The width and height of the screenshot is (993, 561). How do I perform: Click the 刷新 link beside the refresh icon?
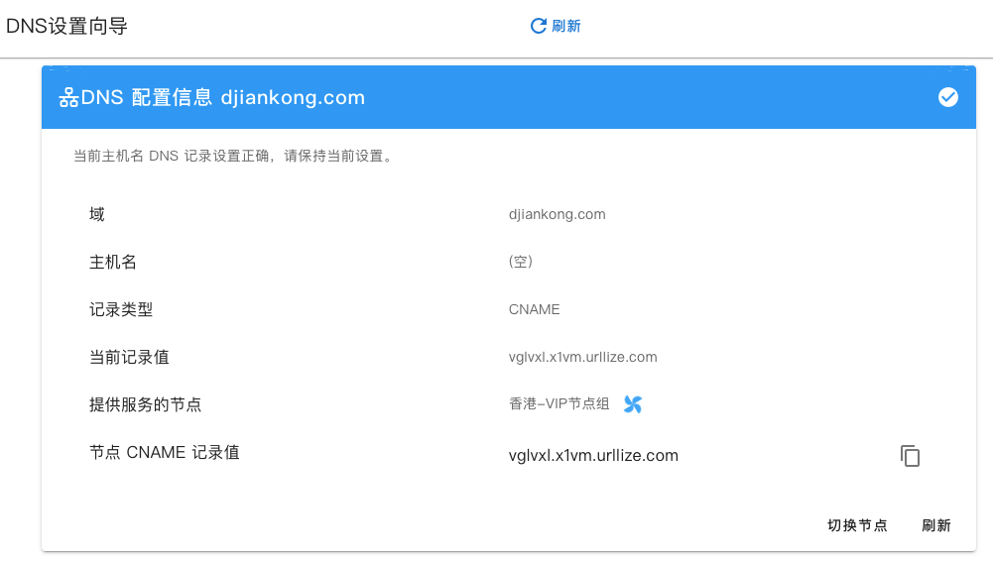[x=566, y=26]
